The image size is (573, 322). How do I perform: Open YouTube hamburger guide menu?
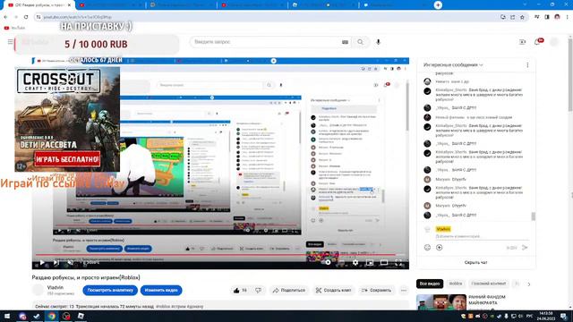point(10,42)
